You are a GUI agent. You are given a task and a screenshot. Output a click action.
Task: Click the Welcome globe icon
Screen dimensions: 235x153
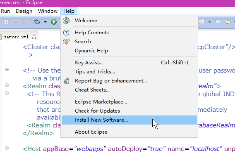pos(66,21)
